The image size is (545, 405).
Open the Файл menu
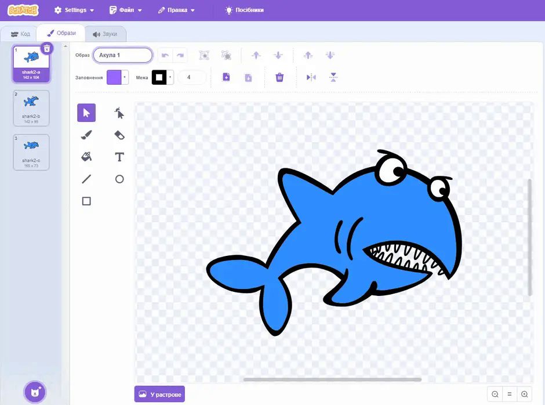[125, 10]
